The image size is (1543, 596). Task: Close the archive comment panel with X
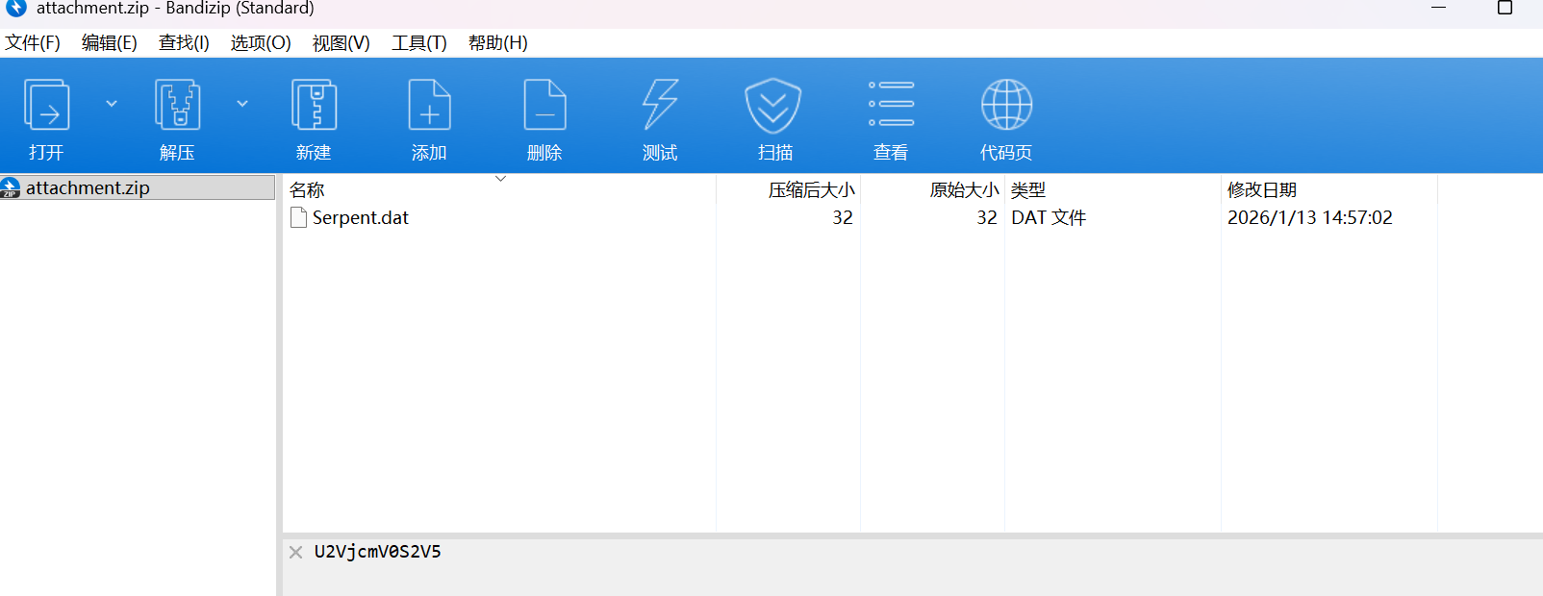tap(296, 552)
